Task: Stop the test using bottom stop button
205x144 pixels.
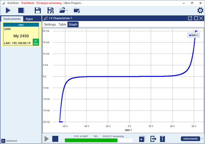Action: point(55,139)
